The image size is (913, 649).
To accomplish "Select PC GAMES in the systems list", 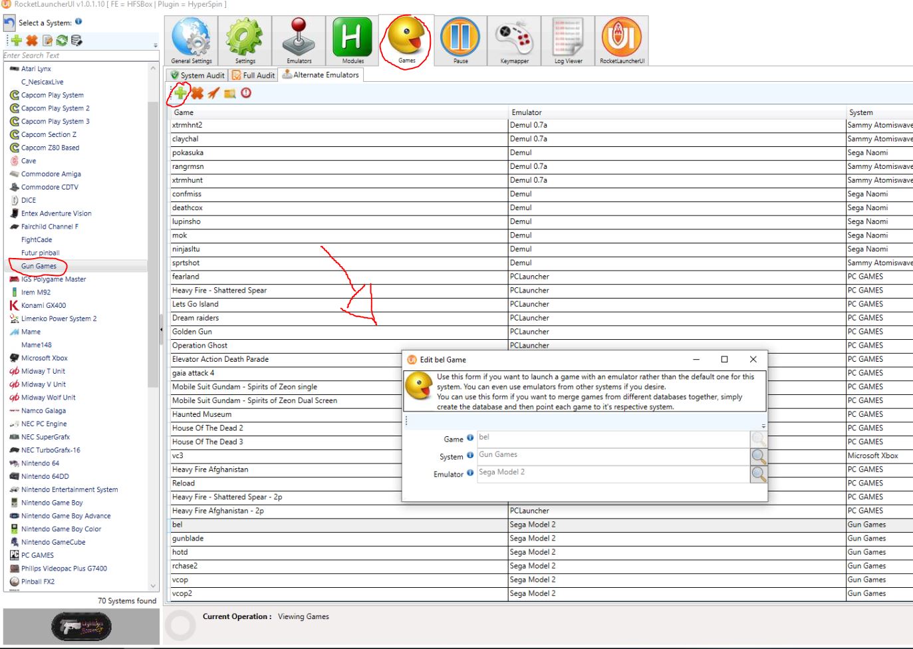I will click(x=37, y=555).
